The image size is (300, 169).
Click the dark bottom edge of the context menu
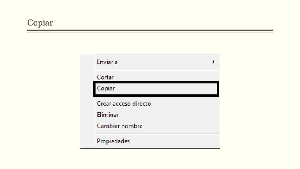pos(150,148)
